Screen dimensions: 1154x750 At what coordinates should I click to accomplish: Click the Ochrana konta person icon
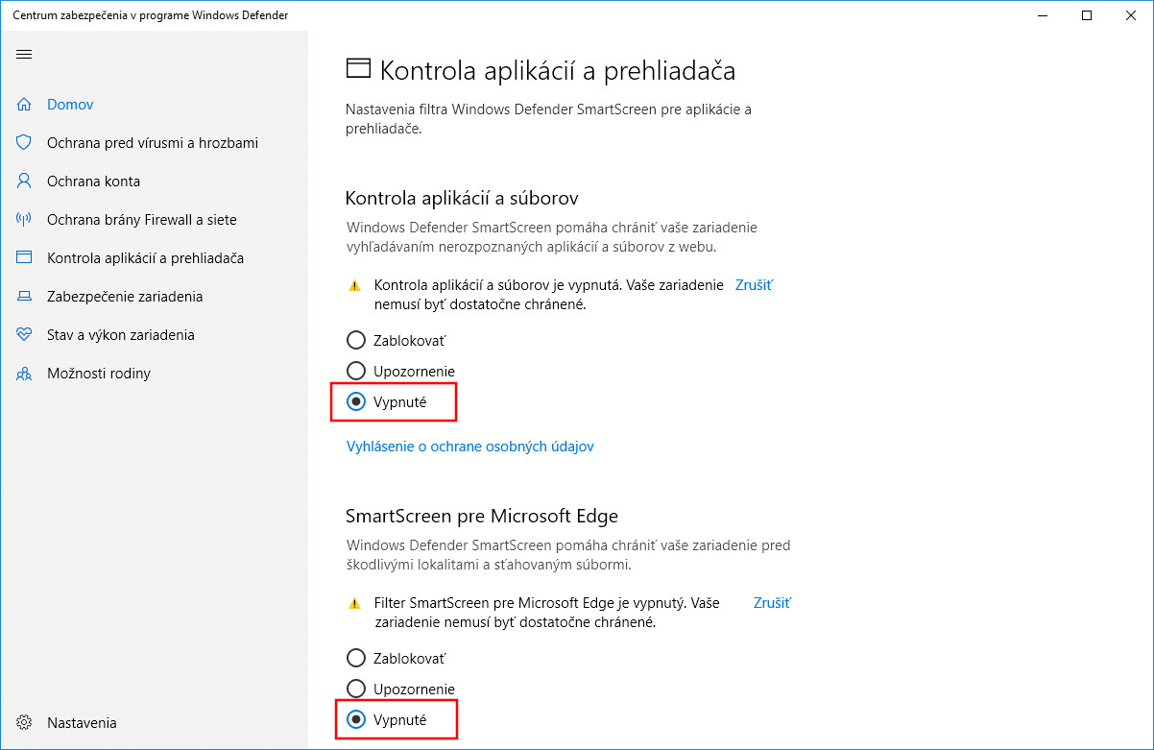24,181
